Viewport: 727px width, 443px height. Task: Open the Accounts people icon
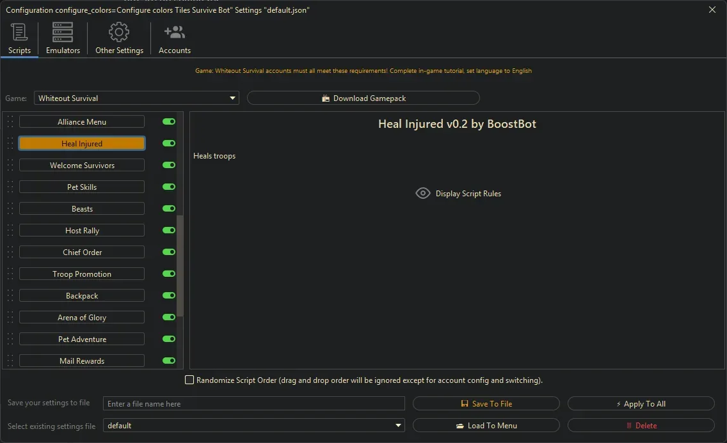coord(174,32)
